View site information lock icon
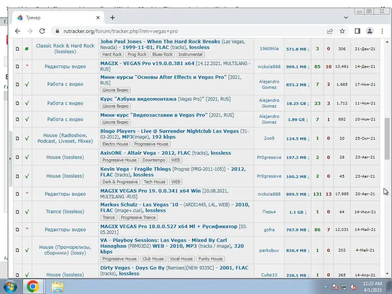This screenshot has height=294, width=392. [57, 31]
